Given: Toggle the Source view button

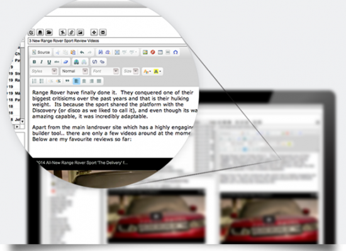Looking at the screenshot, I should tap(41, 53).
